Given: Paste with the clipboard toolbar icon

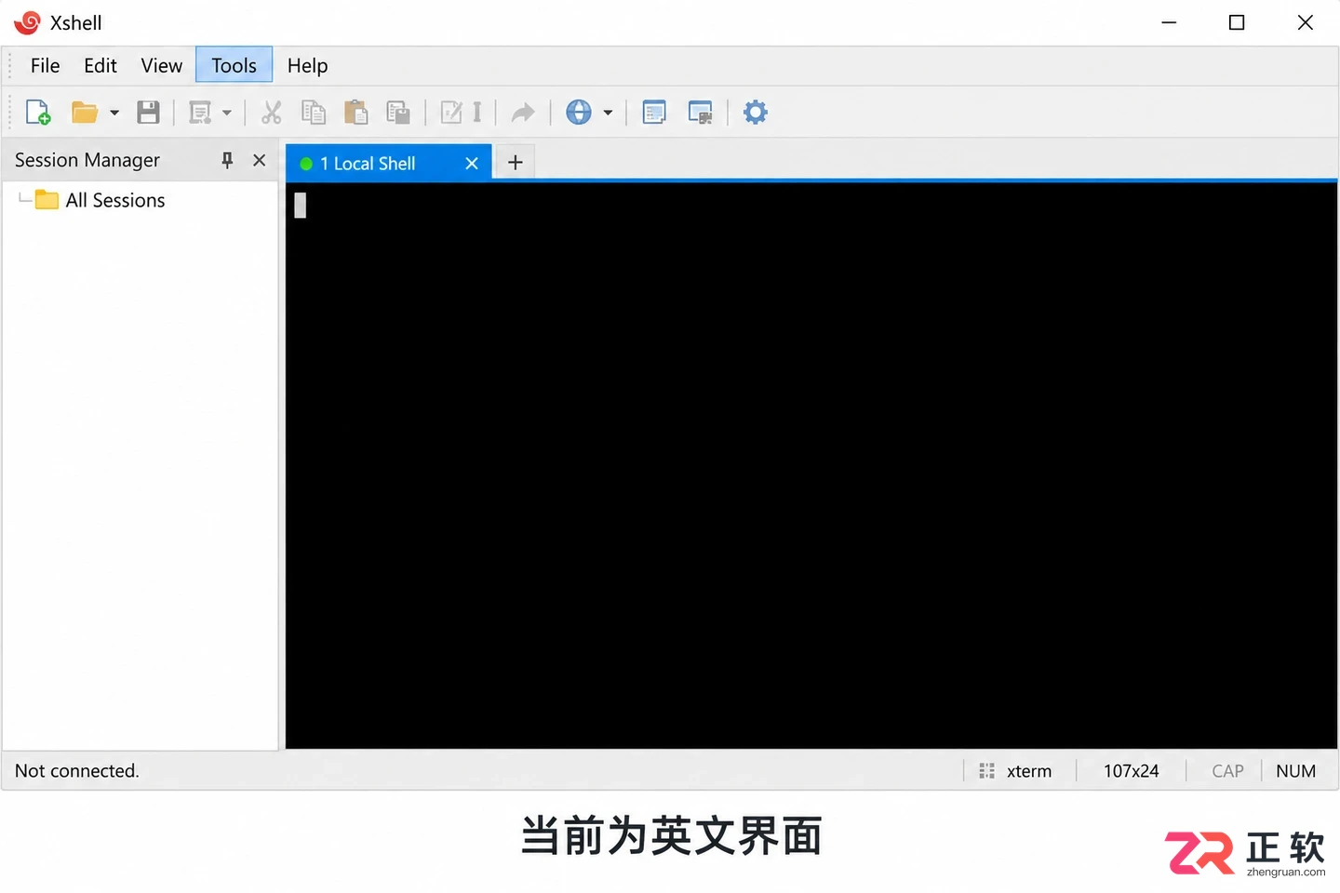Looking at the screenshot, I should click(x=355, y=113).
